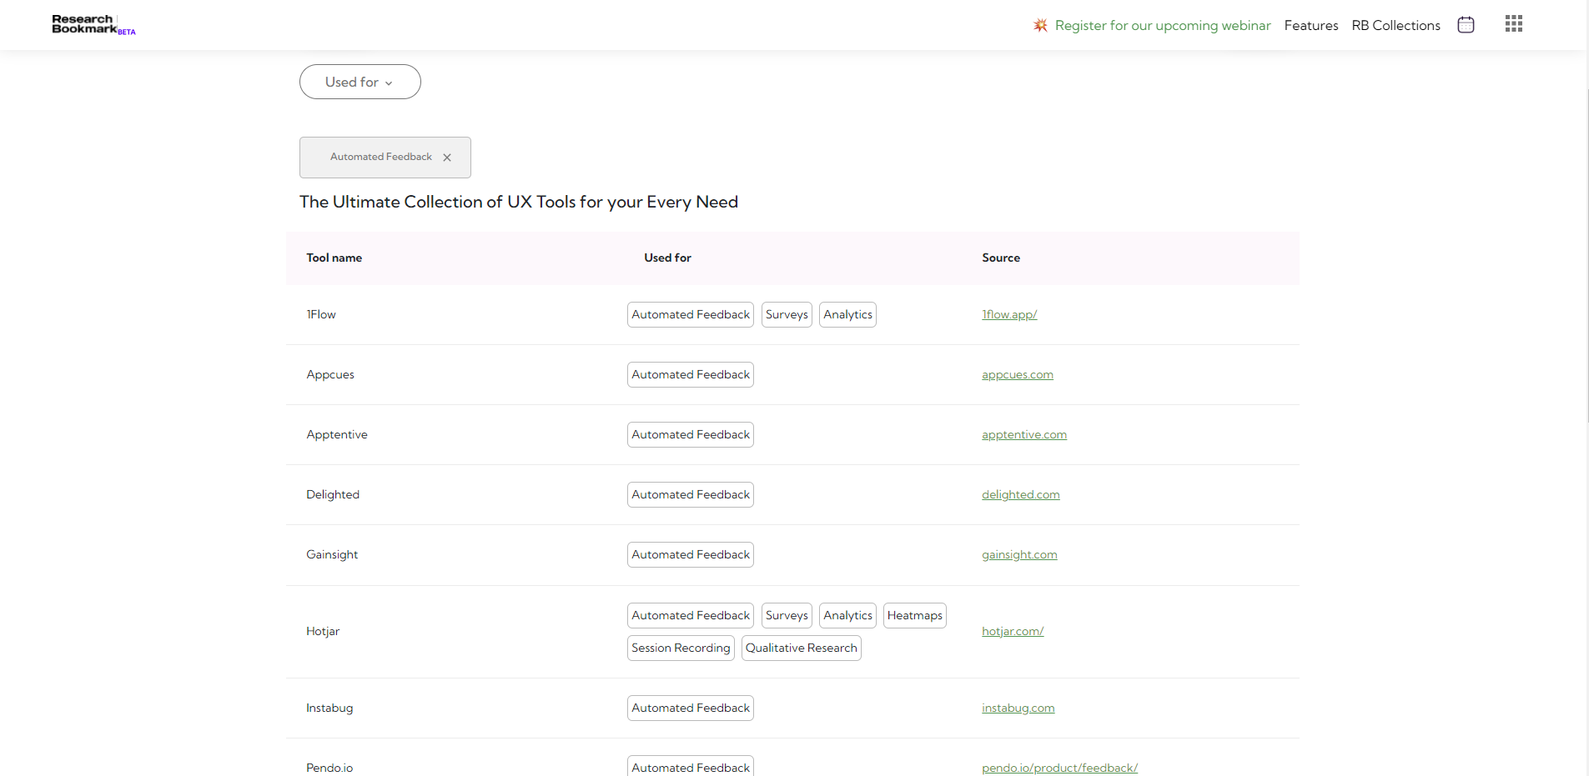Select the Heatmaps tag in Hotjar row
Screen dimensions: 1589x776
click(915, 615)
